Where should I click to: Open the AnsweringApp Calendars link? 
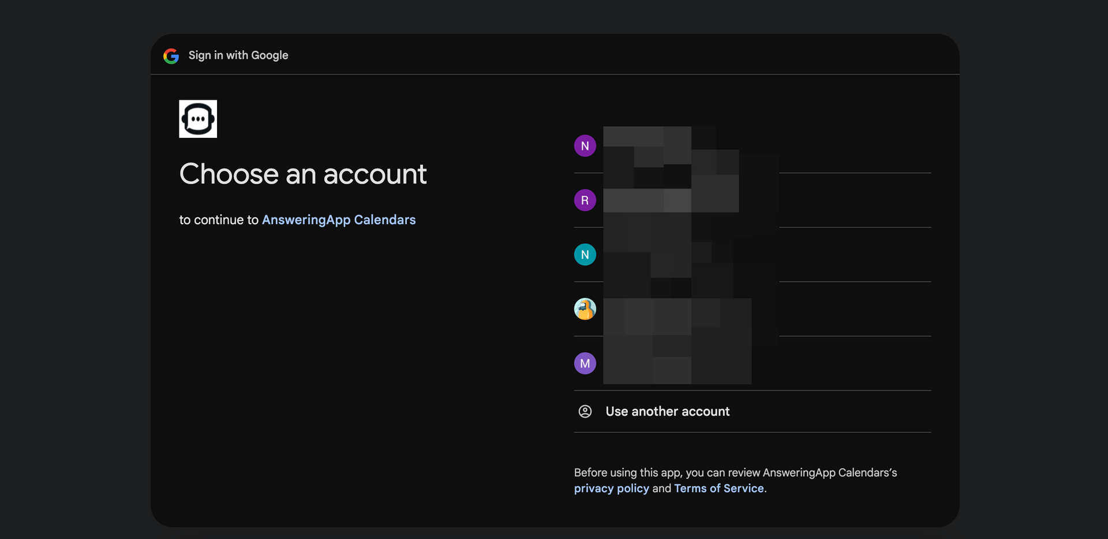pyautogui.click(x=339, y=220)
